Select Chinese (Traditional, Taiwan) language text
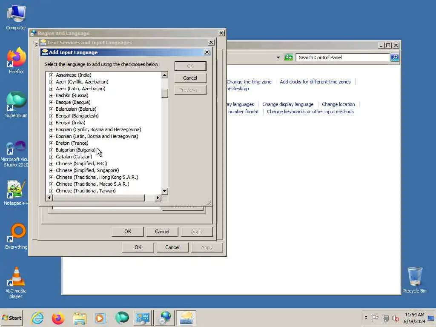The image size is (436, 327). [x=86, y=191]
